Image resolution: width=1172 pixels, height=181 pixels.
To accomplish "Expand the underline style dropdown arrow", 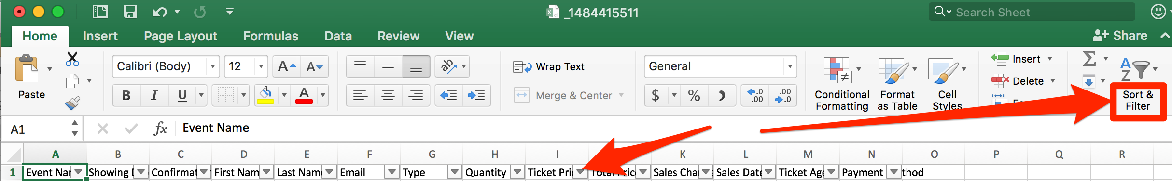I will [201, 95].
